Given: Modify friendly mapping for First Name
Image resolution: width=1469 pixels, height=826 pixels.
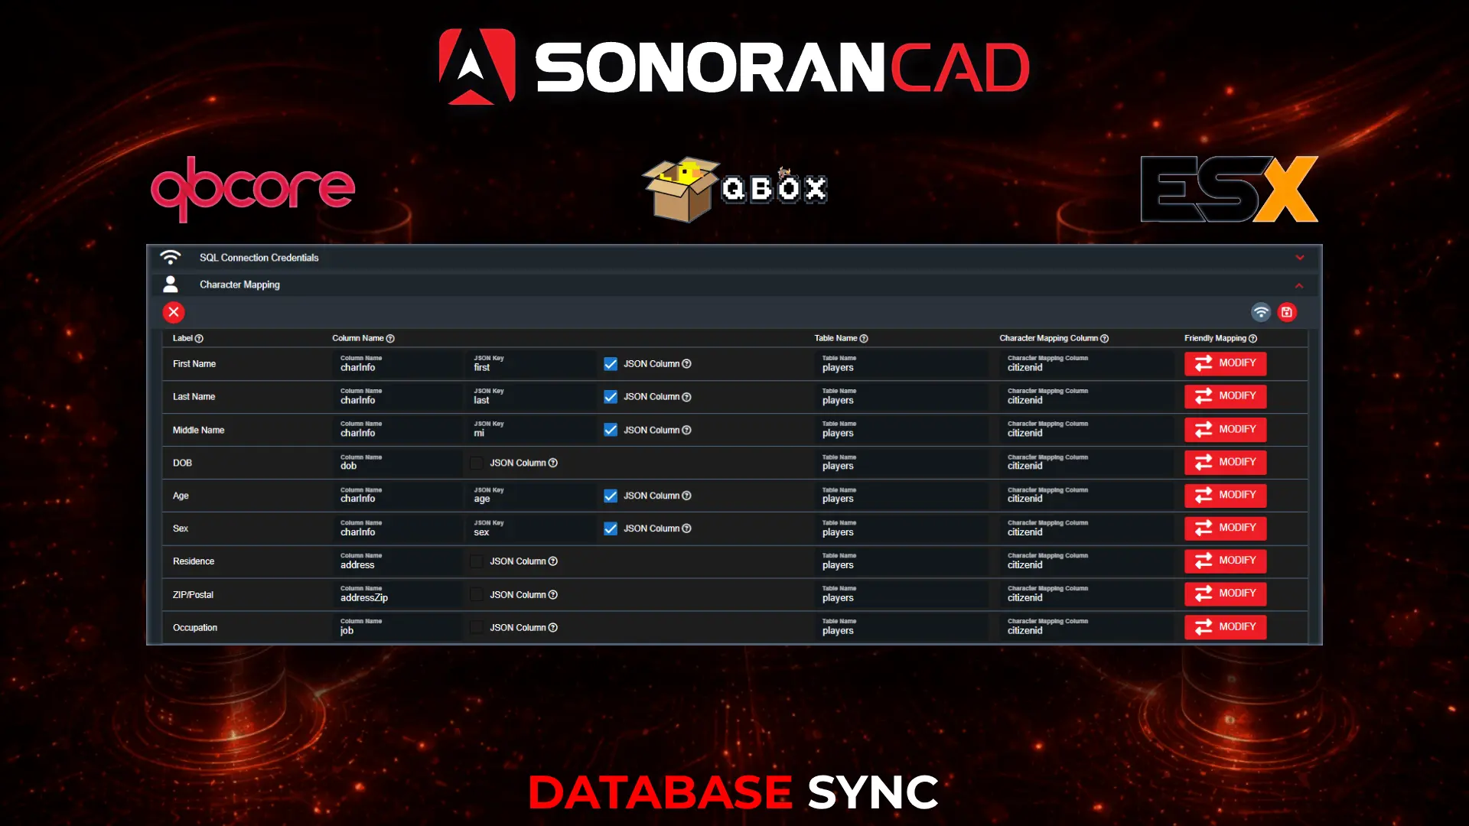Looking at the screenshot, I should [x=1225, y=363].
